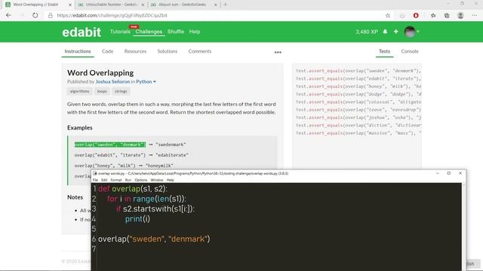Click the edabit logo
483x271 pixels.
[82, 32]
